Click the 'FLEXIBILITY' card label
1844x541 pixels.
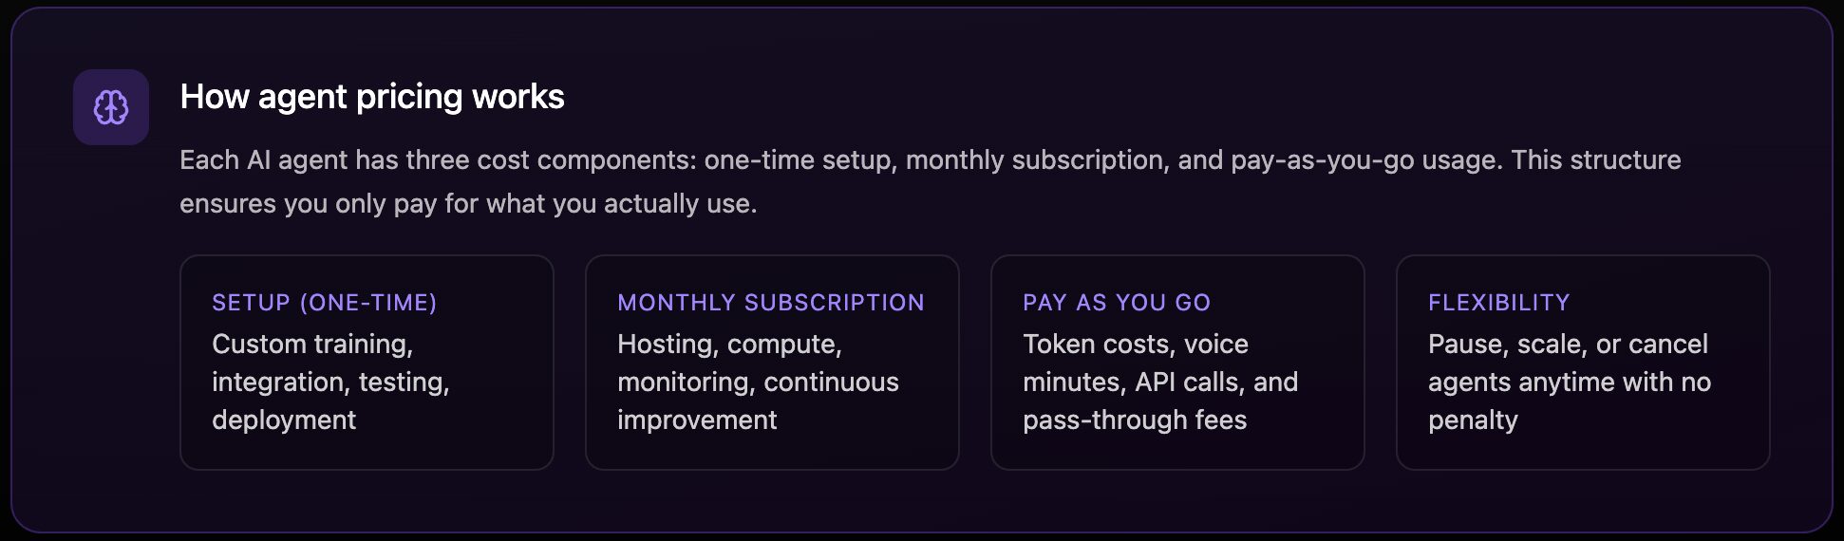(1498, 303)
